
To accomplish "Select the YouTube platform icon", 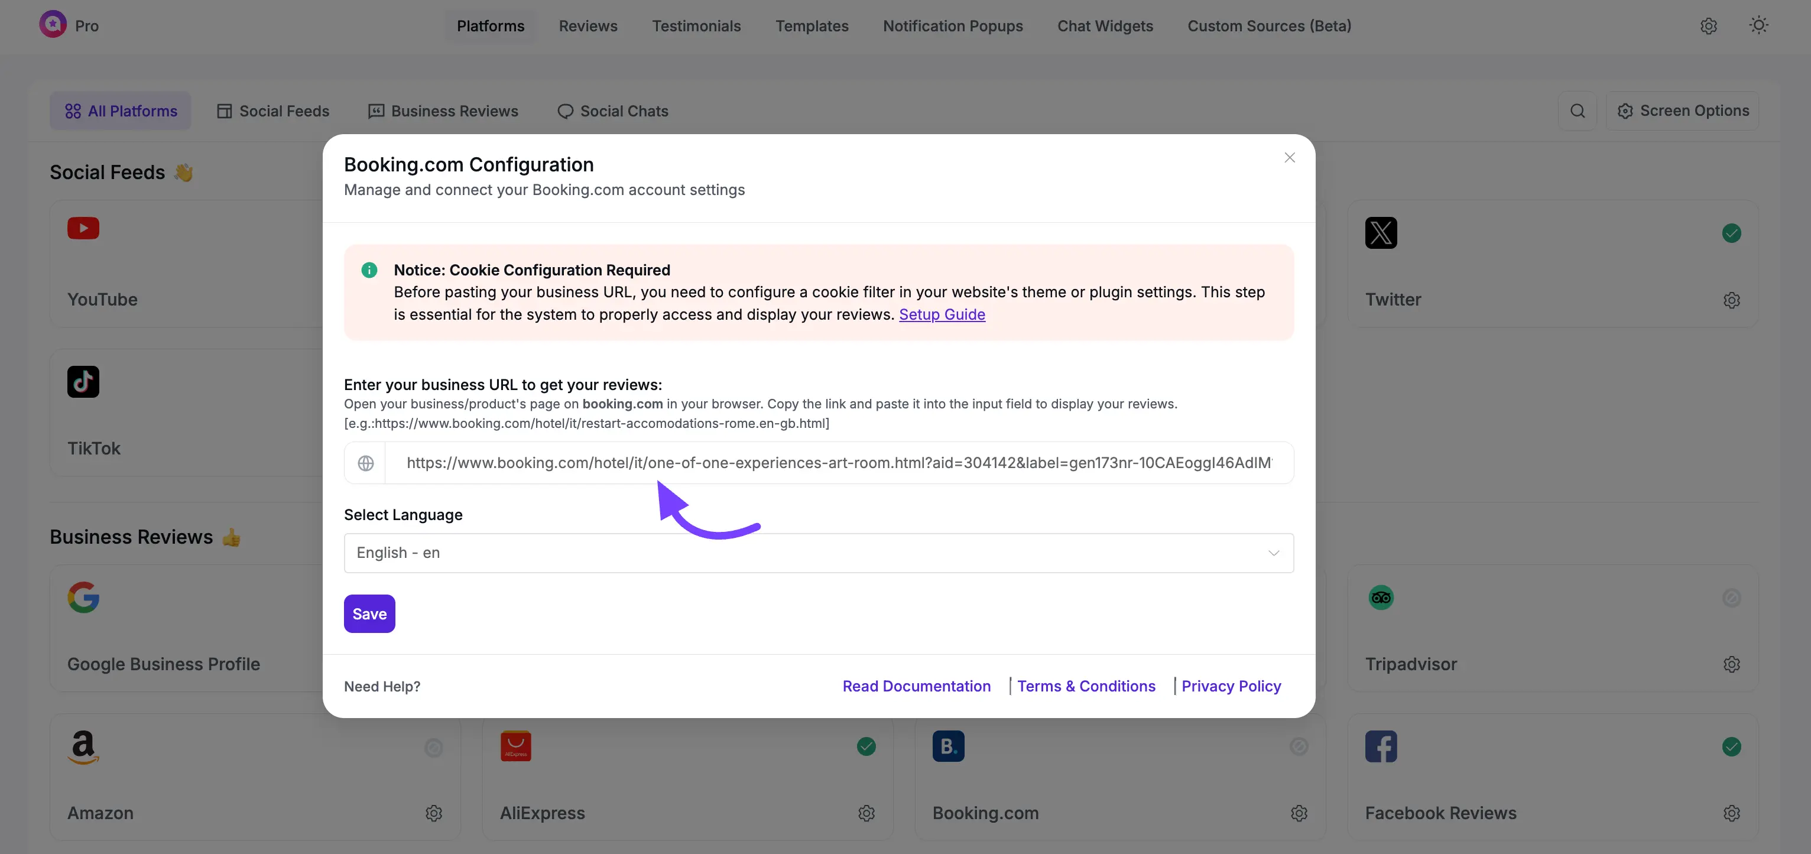I will click(x=83, y=229).
